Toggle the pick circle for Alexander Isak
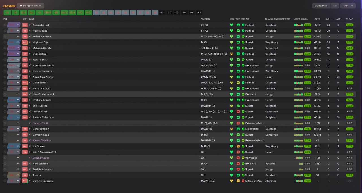This screenshot has height=193, width=362. click(x=5, y=25)
